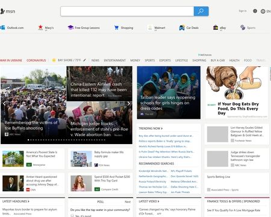The width and height of the screenshot is (271, 217).
Task: Advance carousel with the right arrow
Action: click(129, 104)
